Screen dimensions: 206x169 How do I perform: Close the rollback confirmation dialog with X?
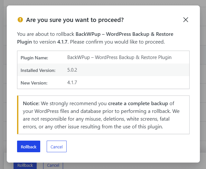pos(185,20)
